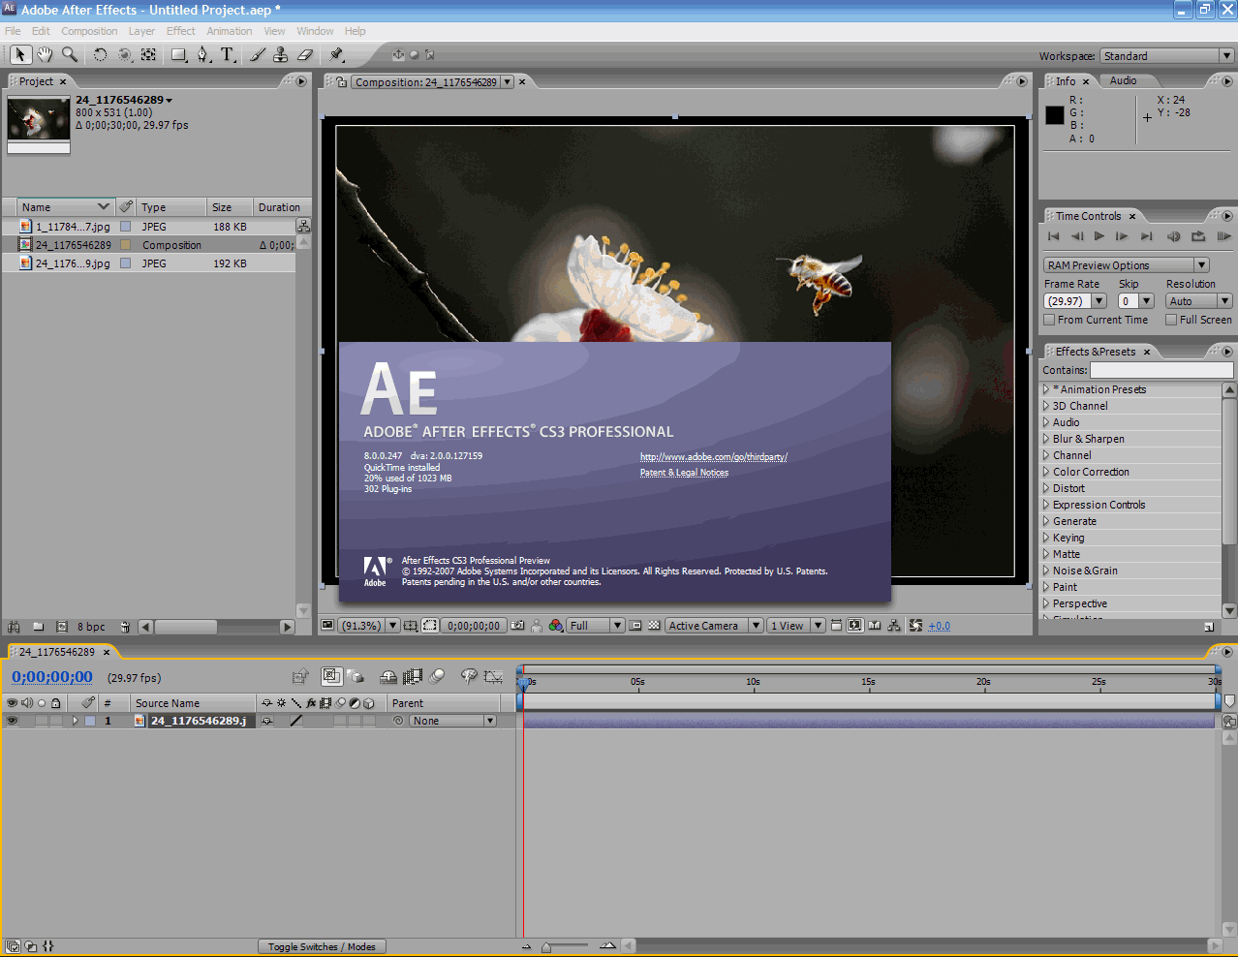Viewport: 1238px width, 957px height.
Task: Toggle the viewer lock icon beside Composition tab
Action: [342, 82]
